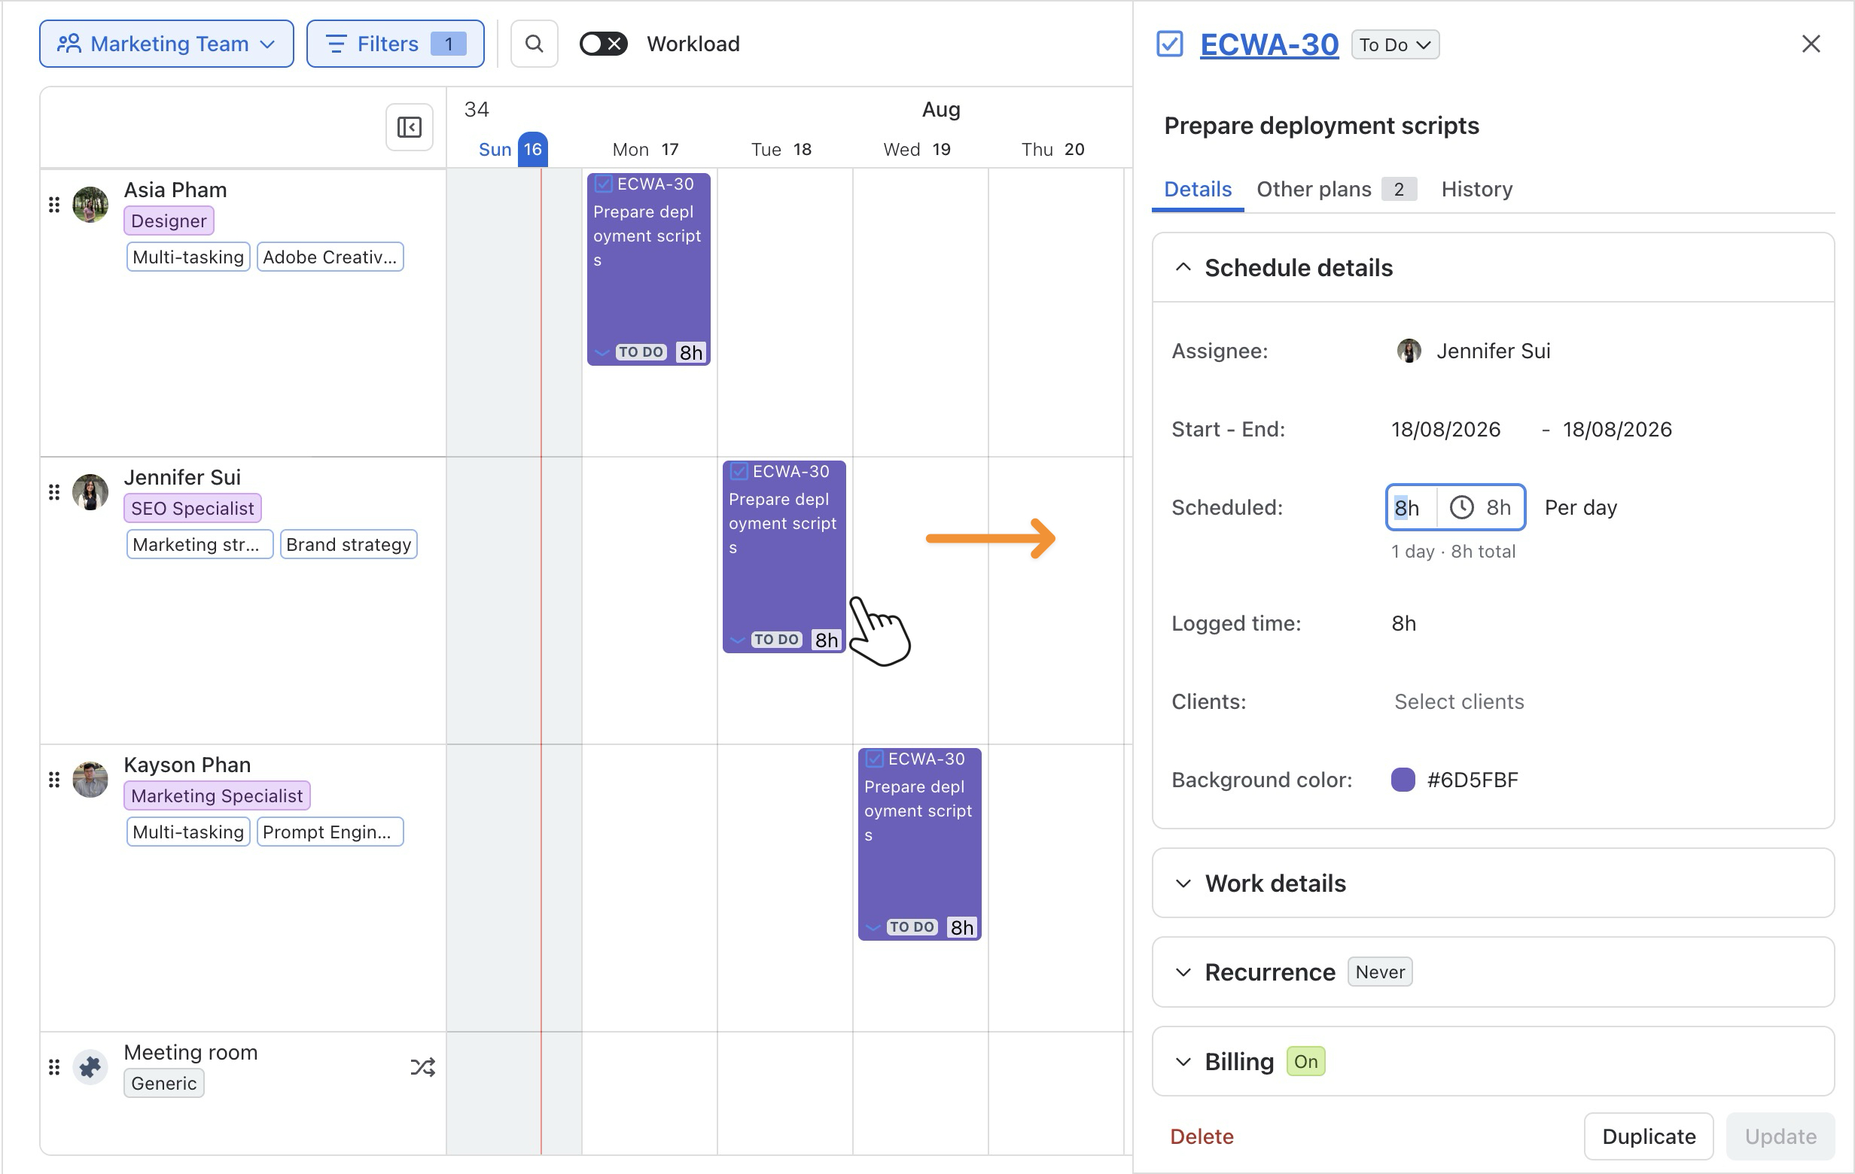Open the To Do status dropdown
This screenshot has height=1174, width=1855.
tap(1395, 44)
